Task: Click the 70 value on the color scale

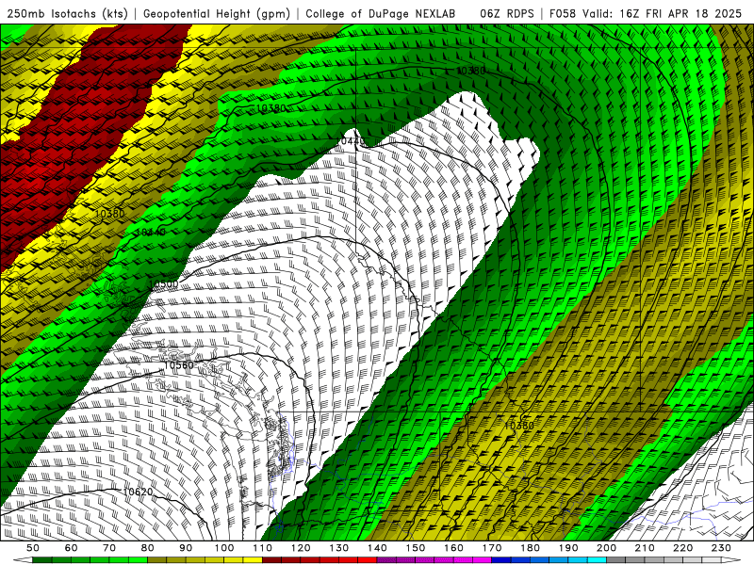Action: 109,548
